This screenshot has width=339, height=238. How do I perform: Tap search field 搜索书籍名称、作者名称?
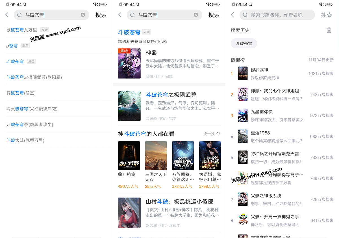pyautogui.click(x=277, y=15)
